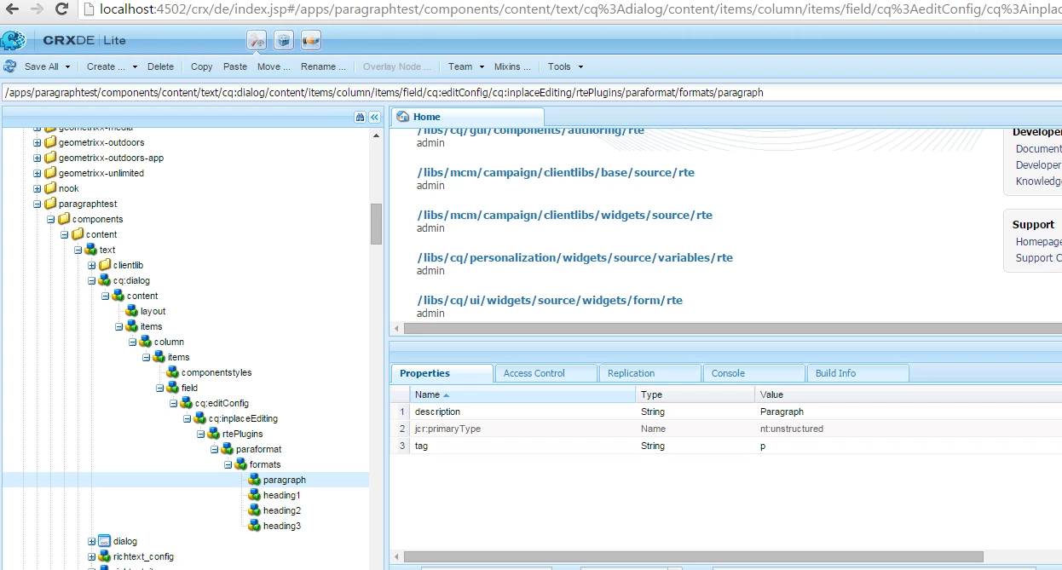Open the Save All dropdown arrow
The width and height of the screenshot is (1062, 570).
(67, 66)
